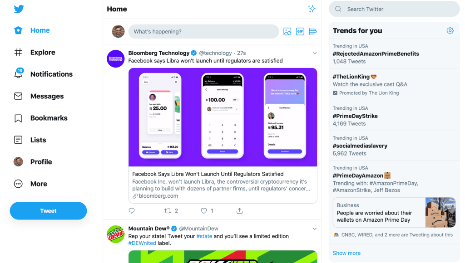
Task: Add a poll using the poll icon
Action: click(x=312, y=31)
